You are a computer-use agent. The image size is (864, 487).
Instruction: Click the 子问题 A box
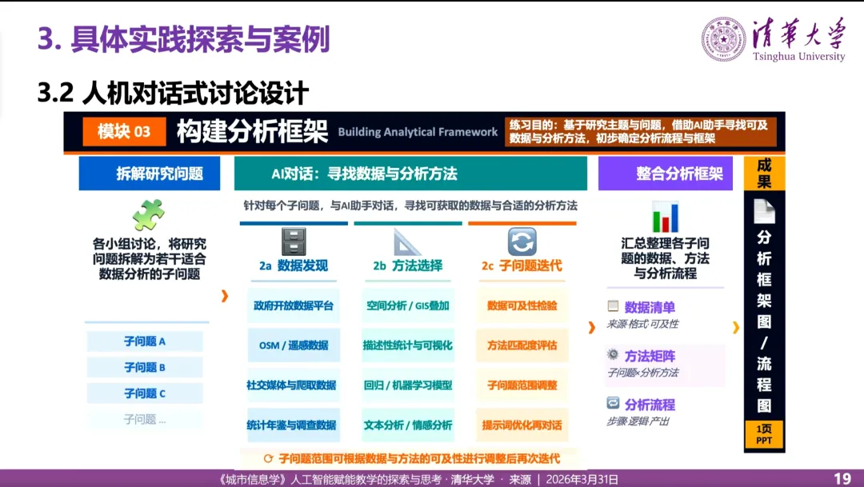144,341
